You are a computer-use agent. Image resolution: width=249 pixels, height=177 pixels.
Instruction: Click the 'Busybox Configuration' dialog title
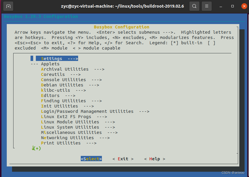click(x=122, y=27)
